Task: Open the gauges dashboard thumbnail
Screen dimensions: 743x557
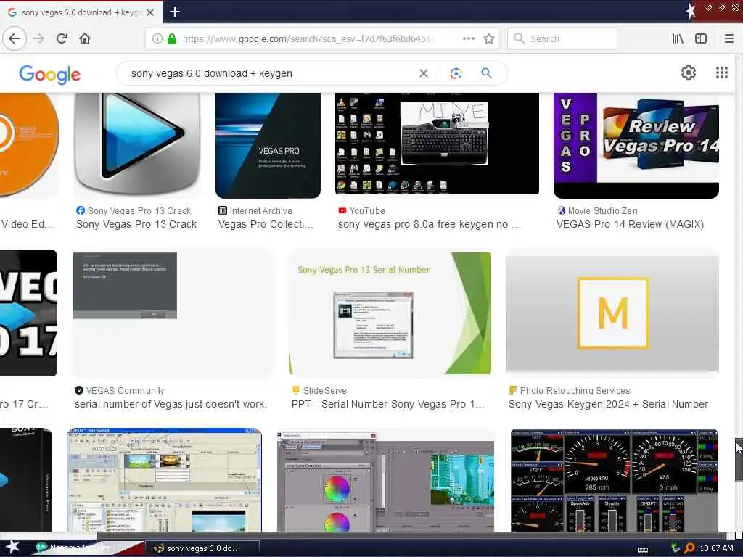Action: (x=615, y=480)
